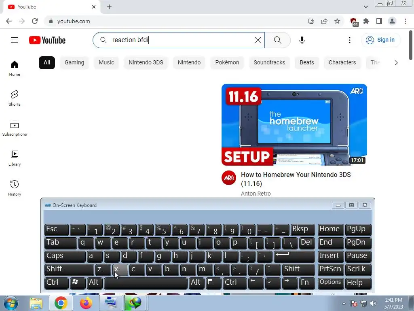
Task: Click the Sign in button
Action: 381,40
